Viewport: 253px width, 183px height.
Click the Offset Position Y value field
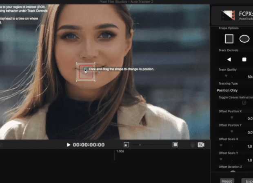click(x=250, y=132)
